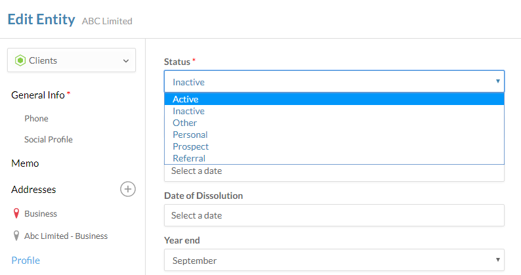Click the gray pin icon beside Abc Limited

point(16,236)
